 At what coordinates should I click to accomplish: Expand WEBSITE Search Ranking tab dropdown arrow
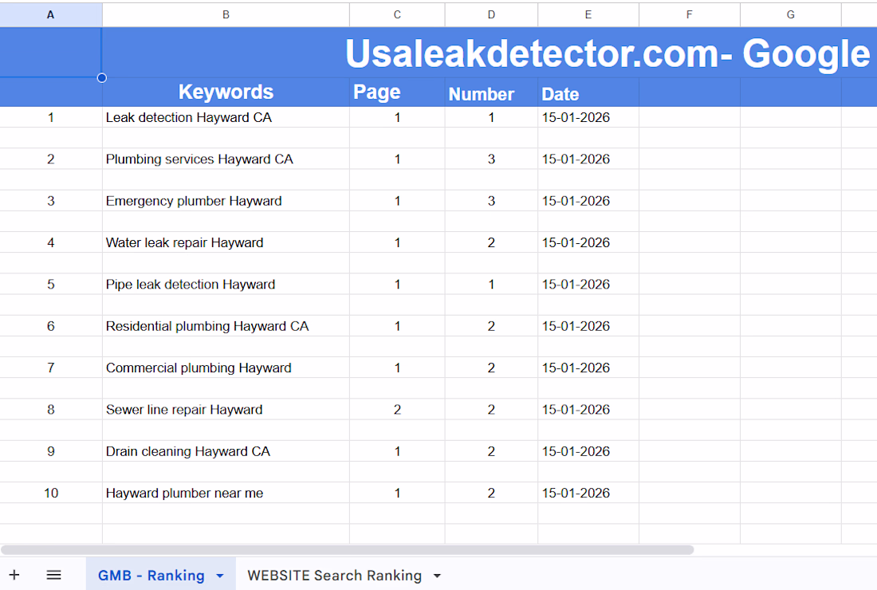point(437,576)
